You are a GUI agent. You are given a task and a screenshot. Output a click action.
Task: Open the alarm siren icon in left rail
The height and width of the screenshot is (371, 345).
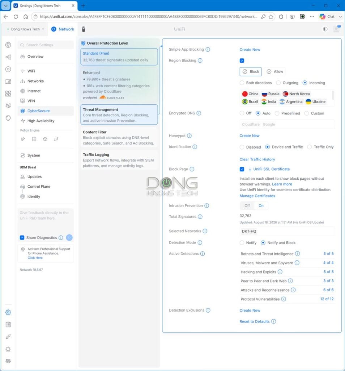(8, 349)
